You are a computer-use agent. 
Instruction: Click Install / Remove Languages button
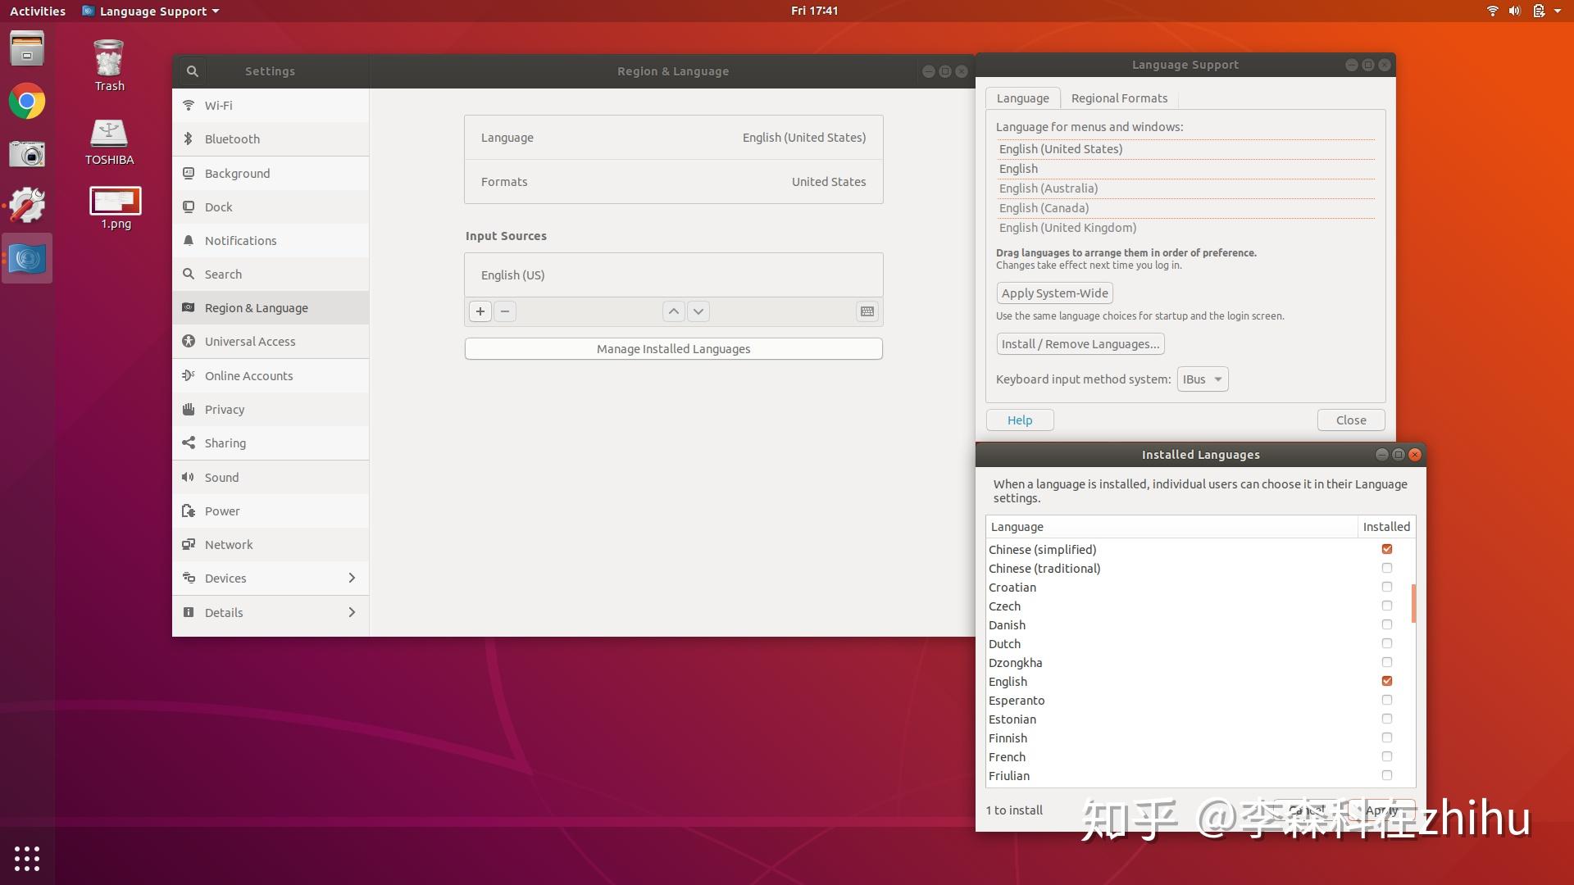tap(1079, 343)
